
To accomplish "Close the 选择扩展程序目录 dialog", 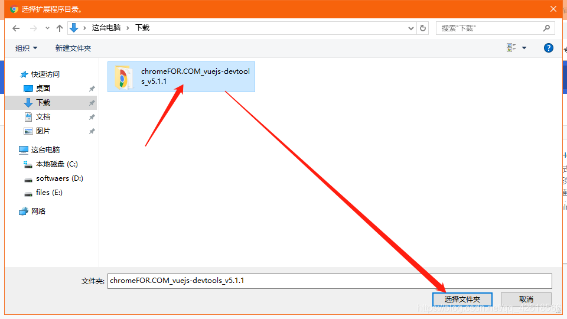I will coord(553,9).
